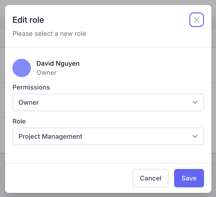This screenshot has height=197, width=216.
Task: Select the Project Management value text
Action: (50, 136)
